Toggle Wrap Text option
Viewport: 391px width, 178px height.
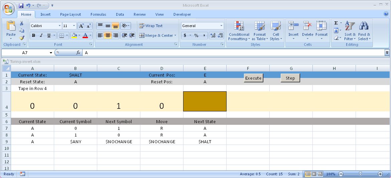151,26
